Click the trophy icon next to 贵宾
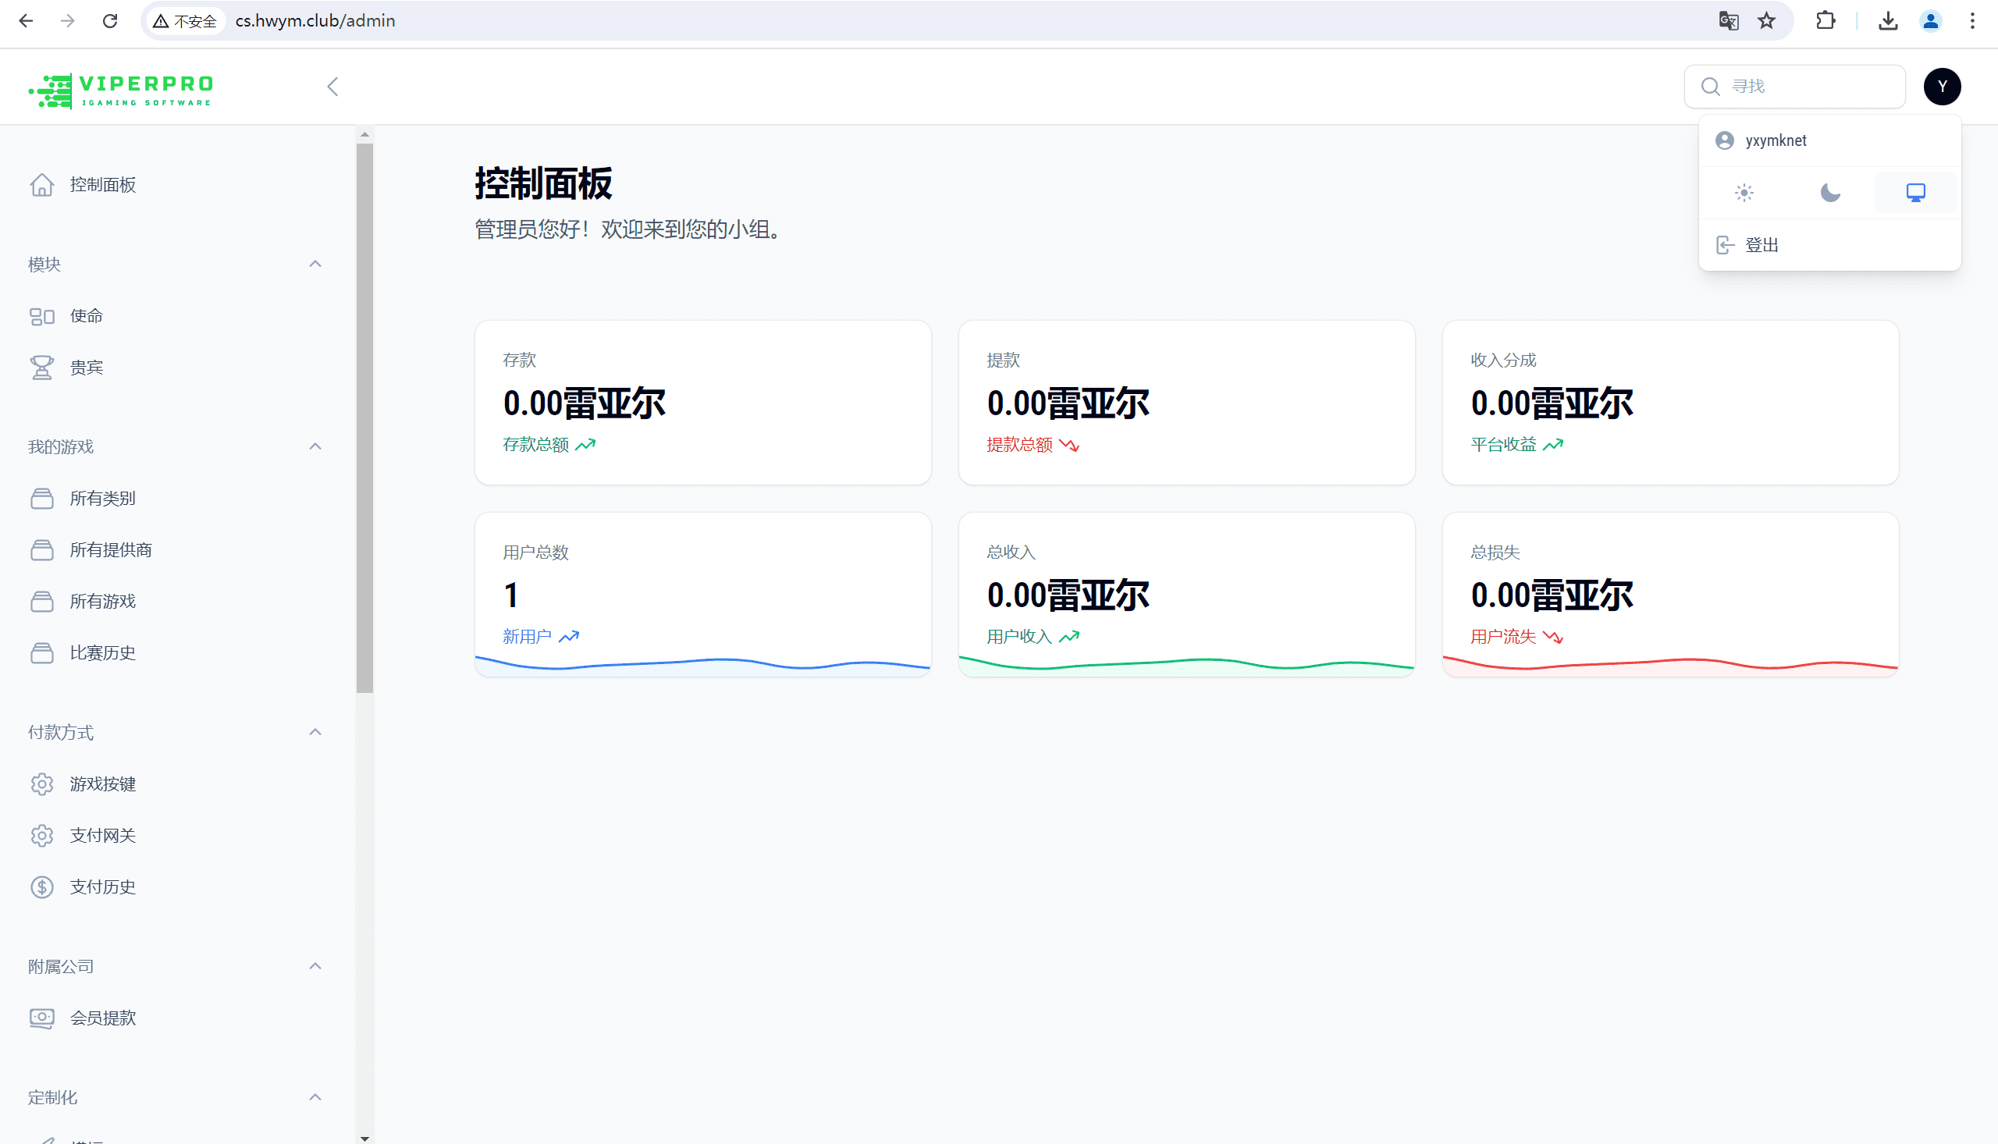This screenshot has height=1144, width=1998. (41, 368)
